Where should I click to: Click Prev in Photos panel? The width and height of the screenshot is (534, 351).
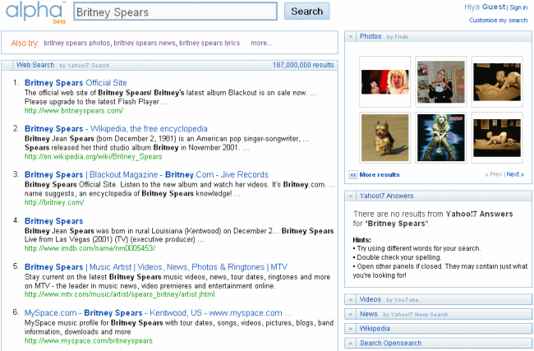coord(494,174)
